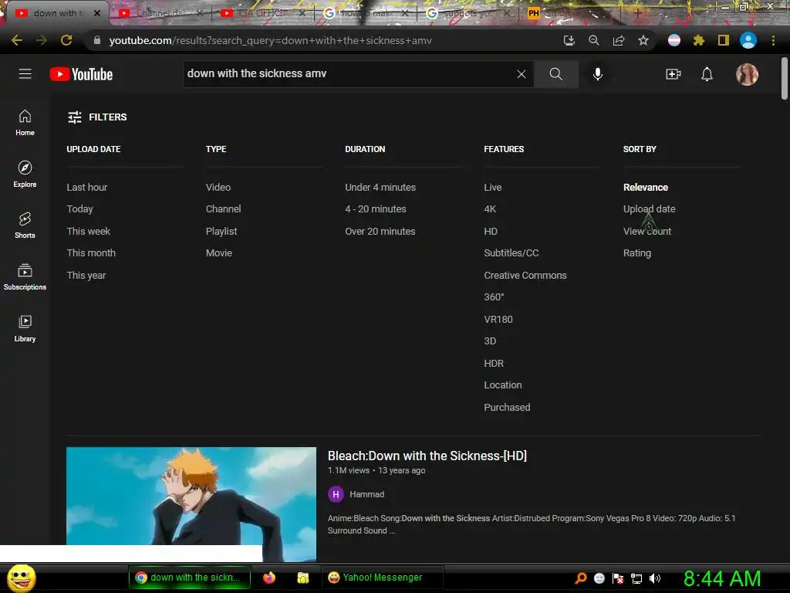Filter upload date to Today
Image resolution: width=790 pixels, height=593 pixels.
tap(79, 208)
